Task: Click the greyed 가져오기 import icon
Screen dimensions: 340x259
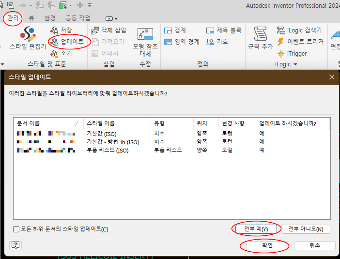Action: pyautogui.click(x=95, y=42)
